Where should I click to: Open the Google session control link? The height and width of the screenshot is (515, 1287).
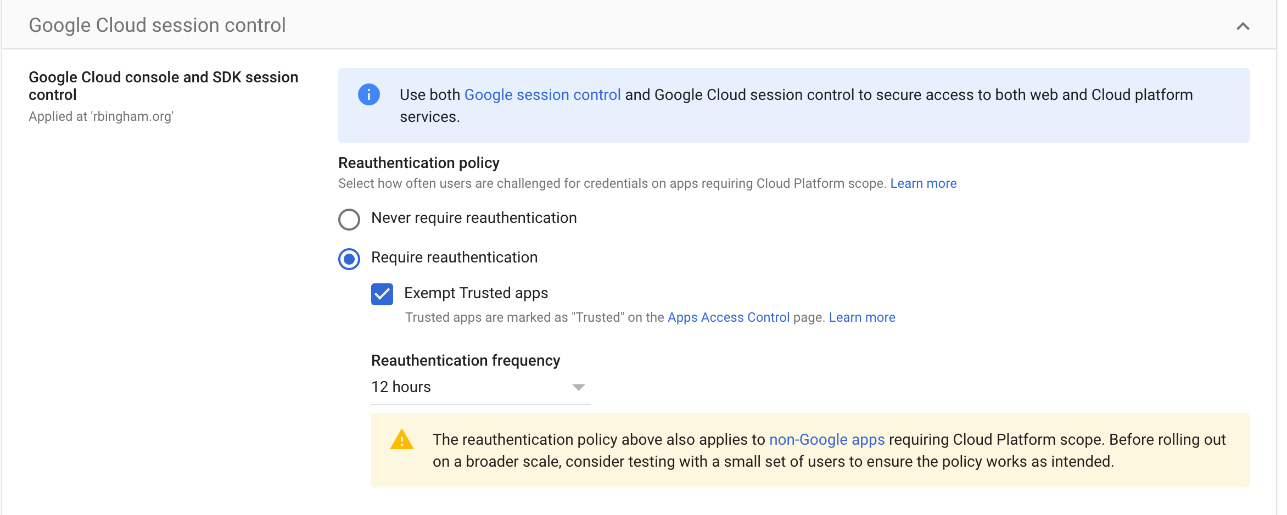[542, 94]
